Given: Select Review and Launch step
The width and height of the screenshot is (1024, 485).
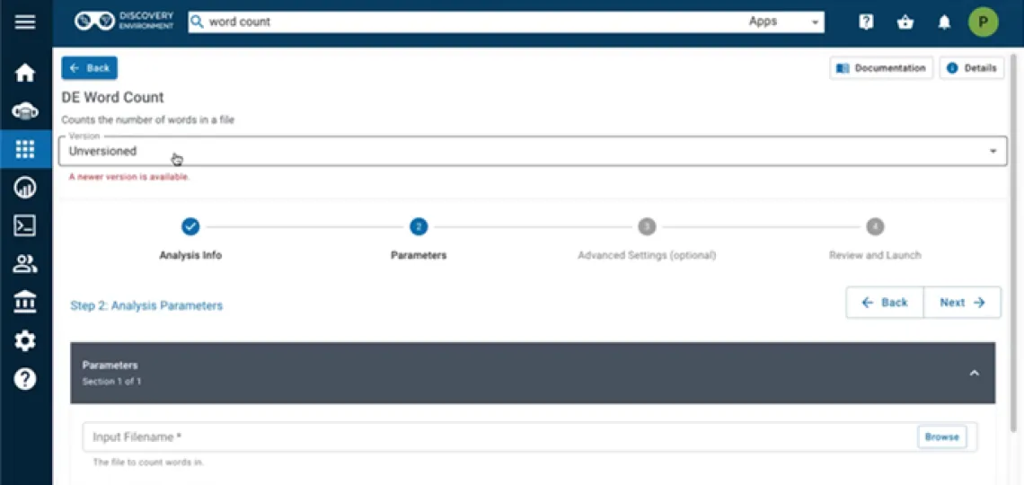Looking at the screenshot, I should 875,227.
